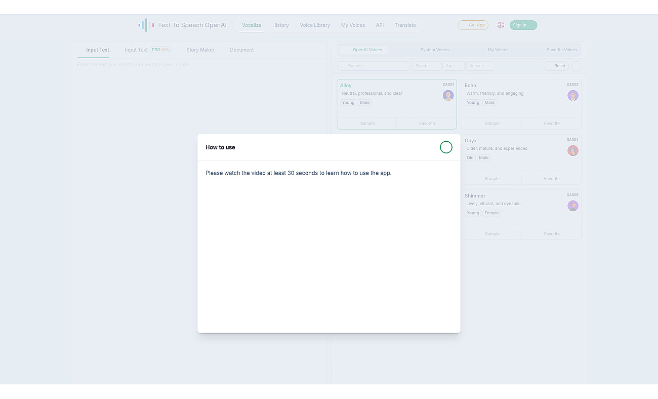Screen dimensions: 658x399
Task: Click the text input area placeholder
Action: (x=133, y=65)
